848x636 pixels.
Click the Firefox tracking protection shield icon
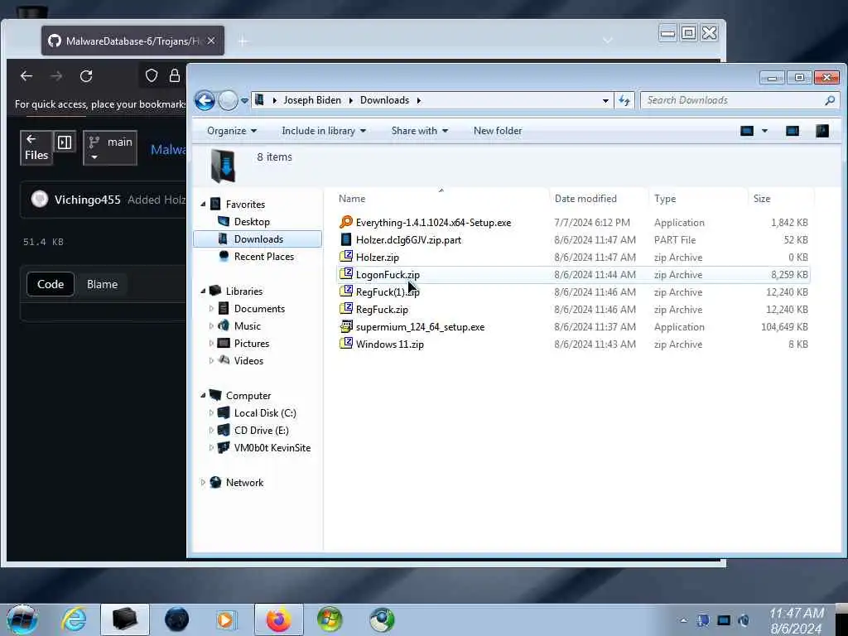coord(152,75)
